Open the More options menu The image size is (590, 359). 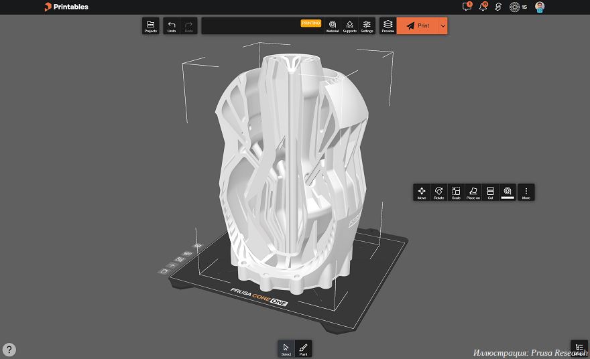coord(526,192)
